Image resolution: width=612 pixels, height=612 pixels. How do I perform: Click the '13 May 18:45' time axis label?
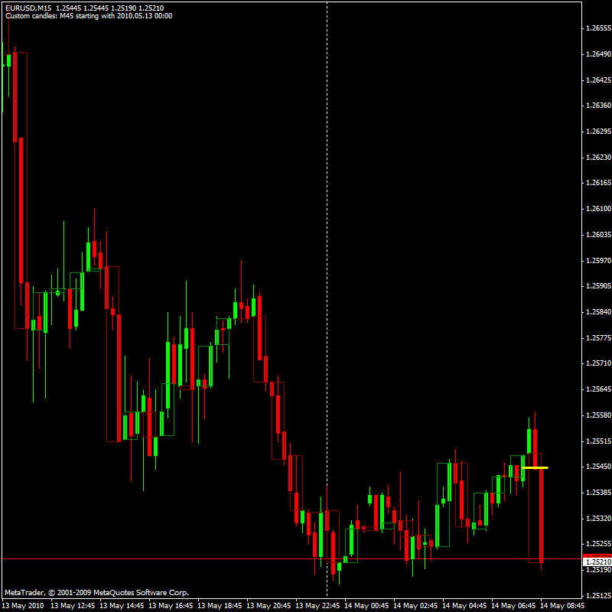220,606
